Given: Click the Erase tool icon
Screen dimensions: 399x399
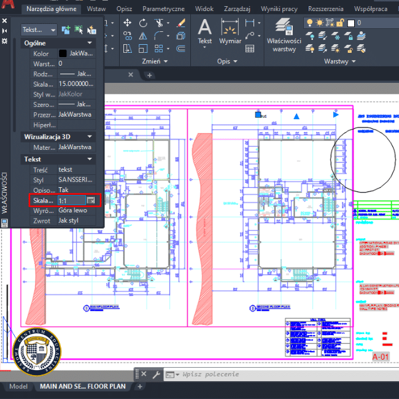Looking at the screenshot, I should (180, 23).
